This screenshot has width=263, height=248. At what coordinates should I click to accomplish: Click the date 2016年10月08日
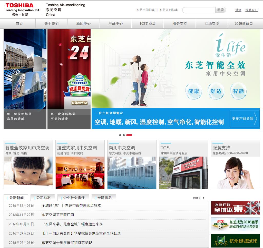tap(21, 224)
